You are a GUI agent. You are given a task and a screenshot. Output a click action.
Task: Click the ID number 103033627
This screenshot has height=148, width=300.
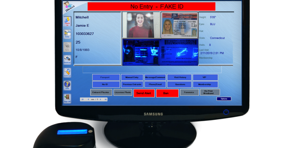pos(85,34)
